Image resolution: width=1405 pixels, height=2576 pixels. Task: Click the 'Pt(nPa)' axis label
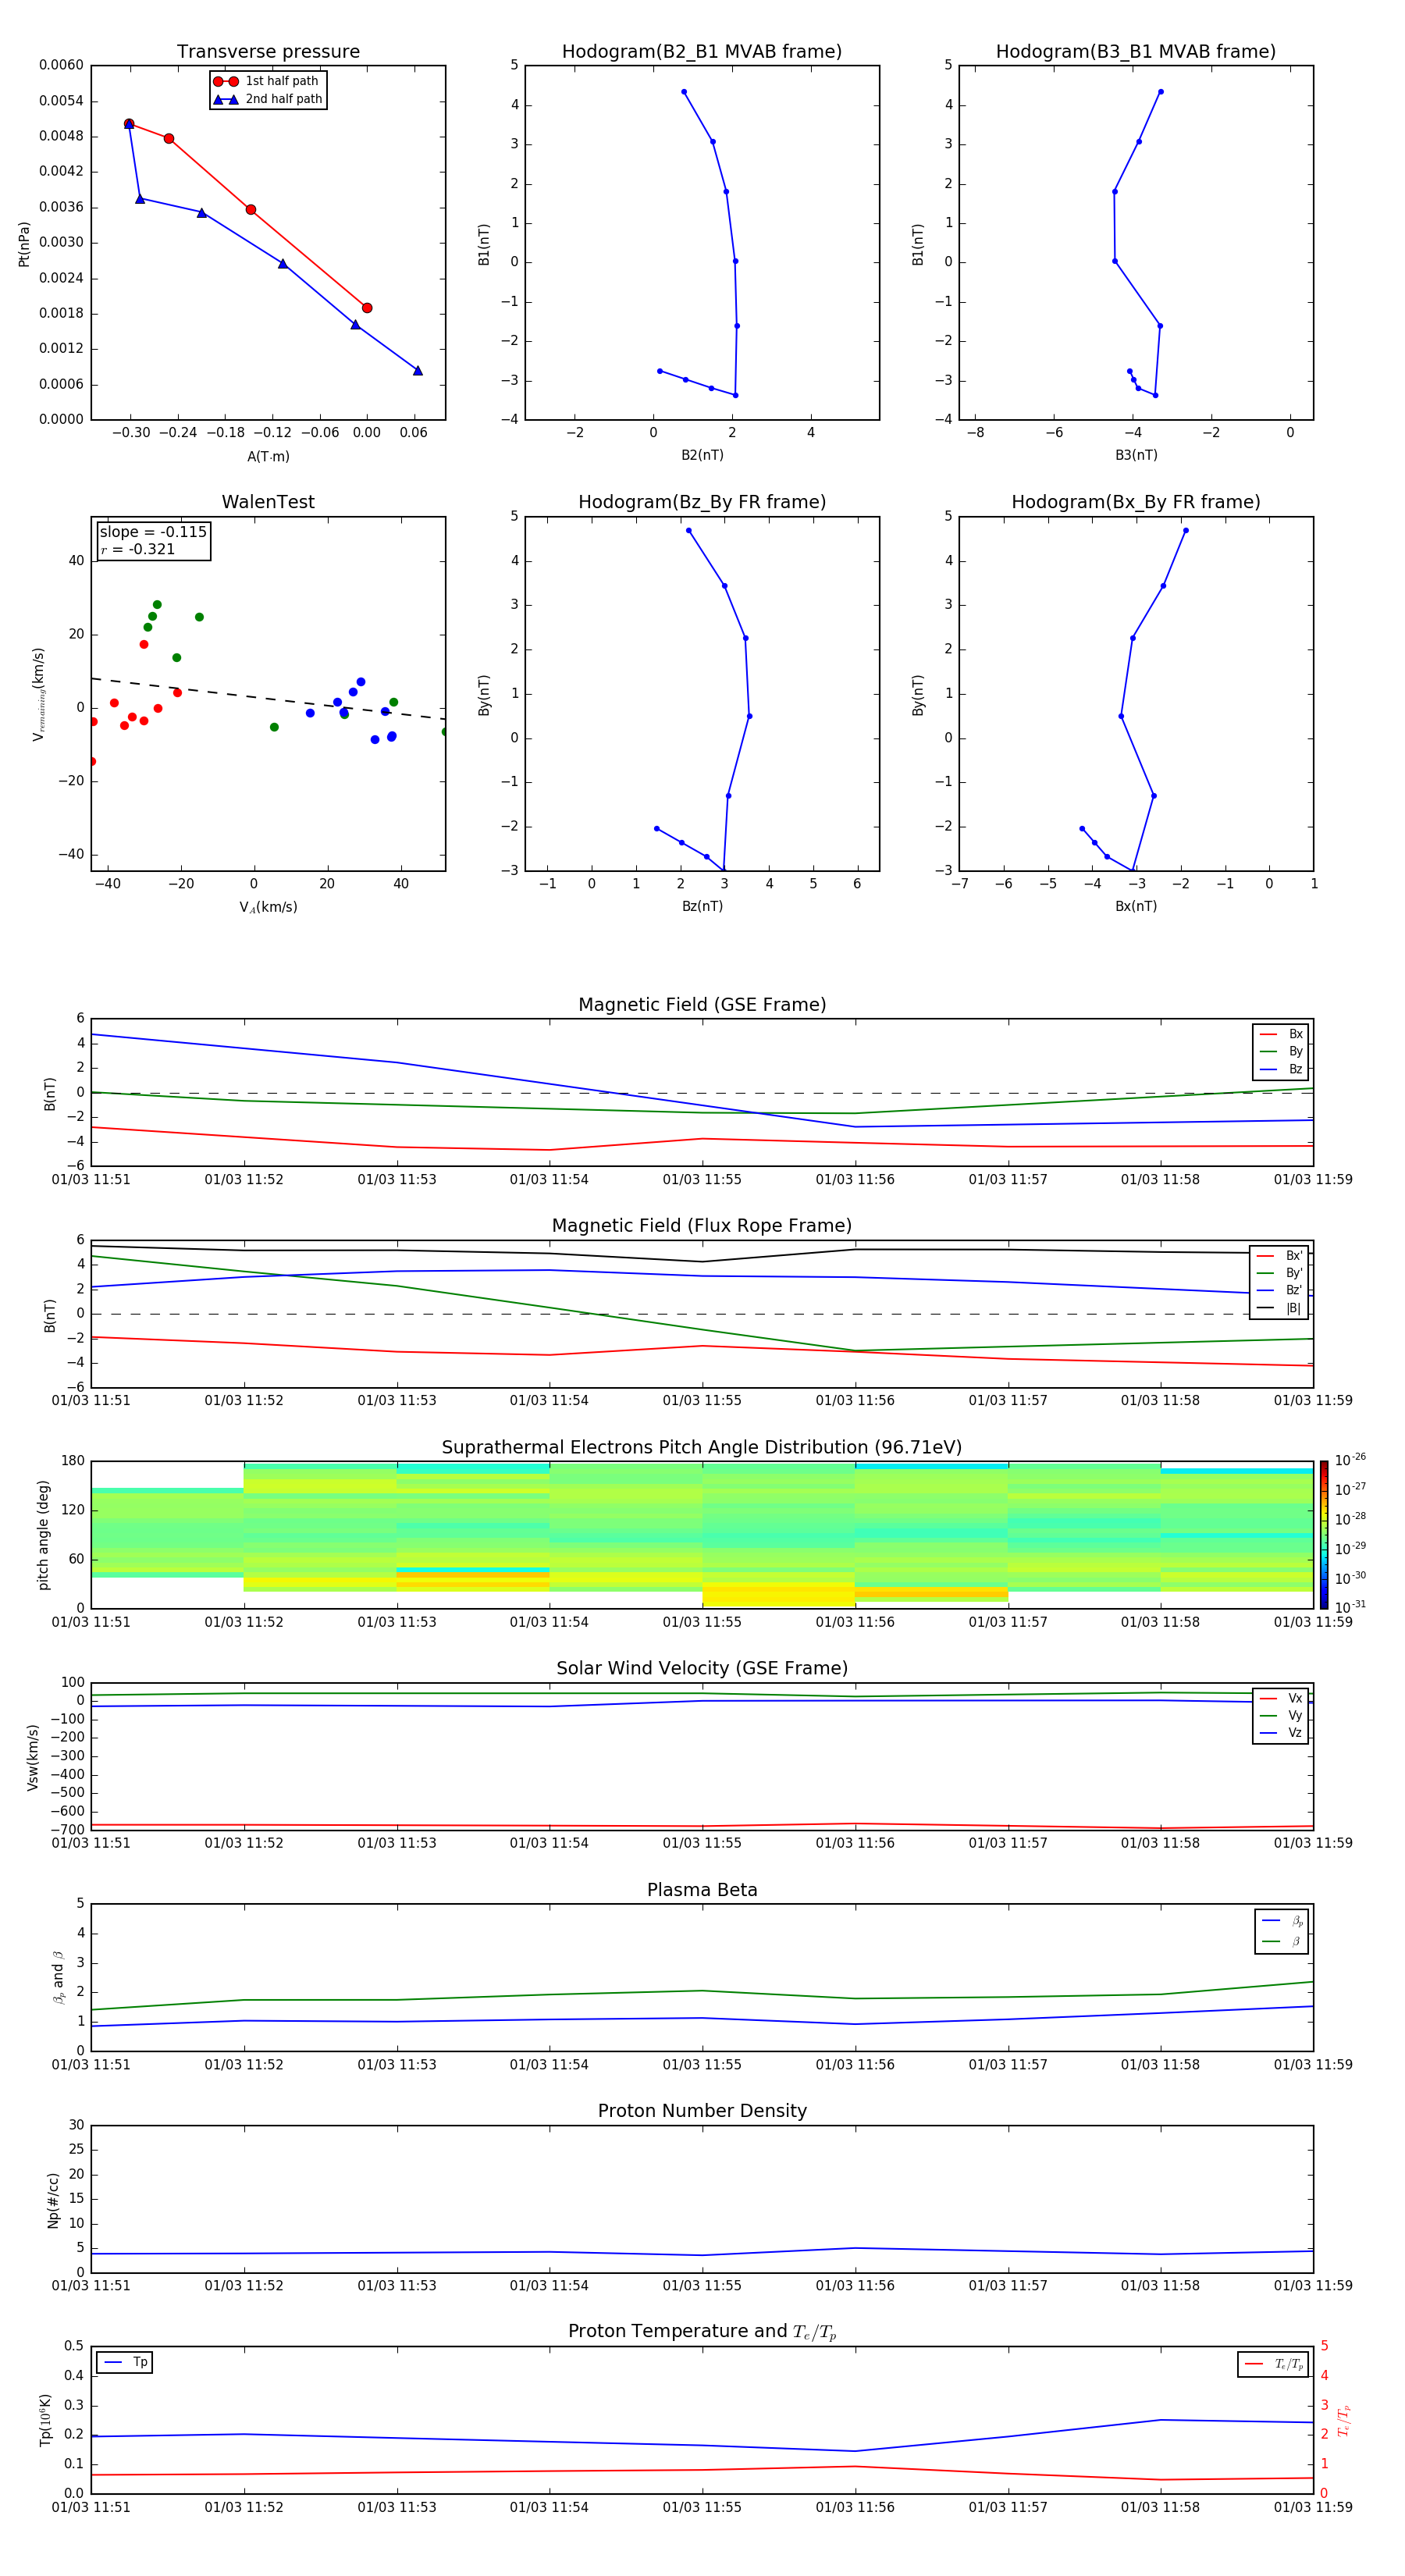24,244
